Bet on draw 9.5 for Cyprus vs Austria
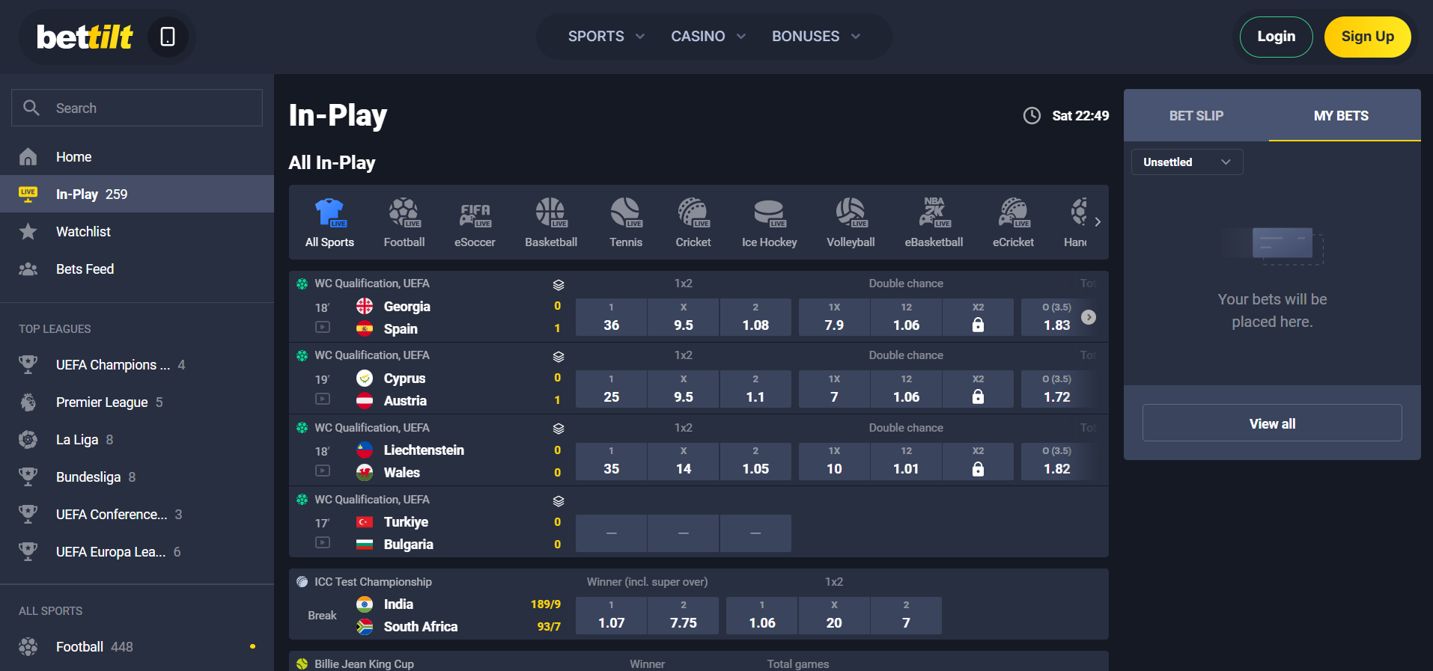1433x671 pixels. 683,389
